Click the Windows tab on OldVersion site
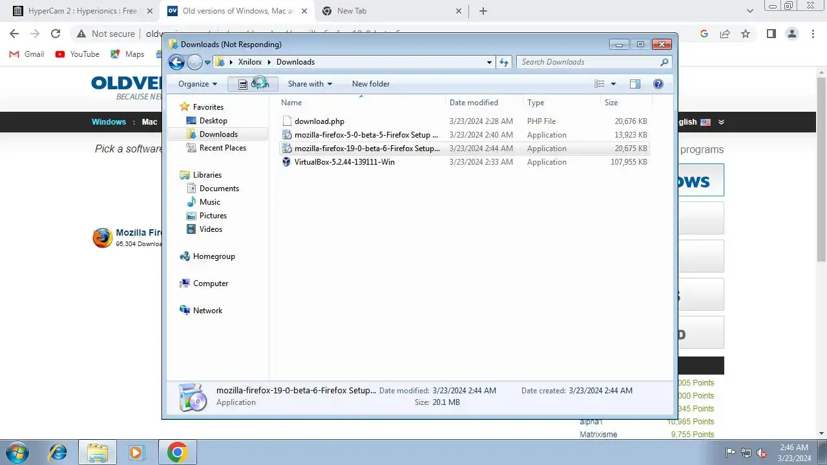This screenshot has height=465, width=827. click(109, 122)
